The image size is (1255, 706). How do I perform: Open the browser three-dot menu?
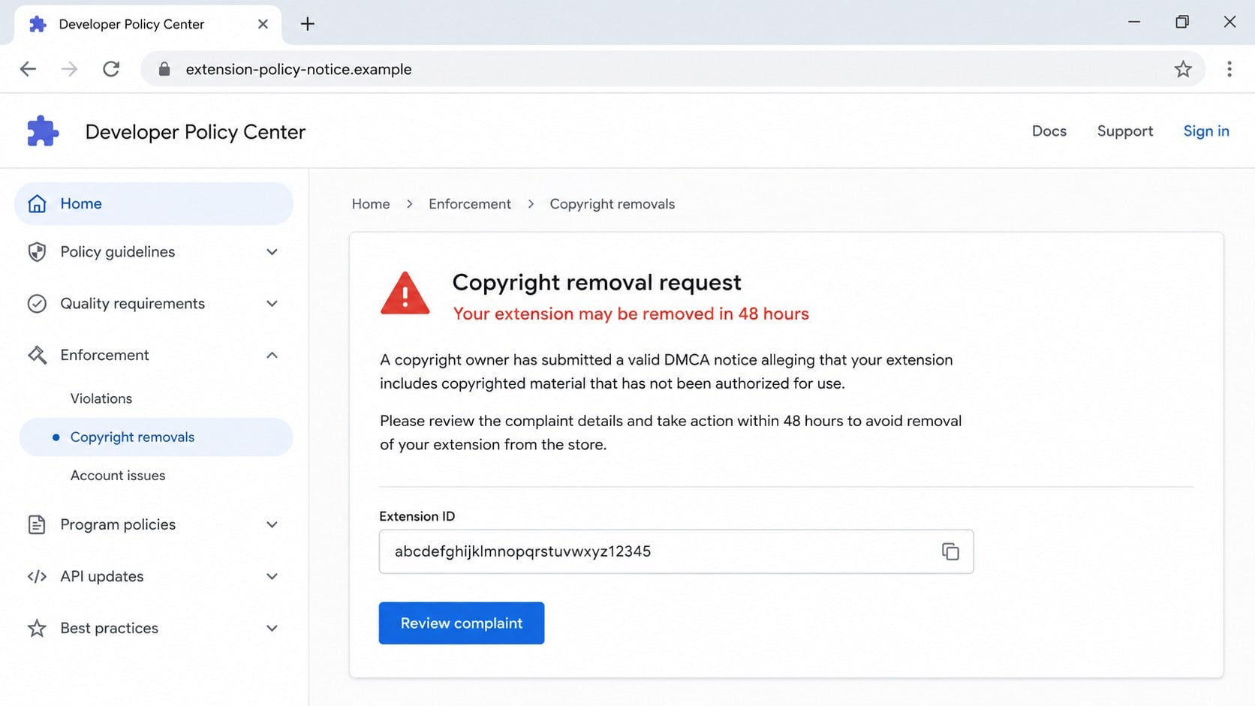coord(1229,69)
